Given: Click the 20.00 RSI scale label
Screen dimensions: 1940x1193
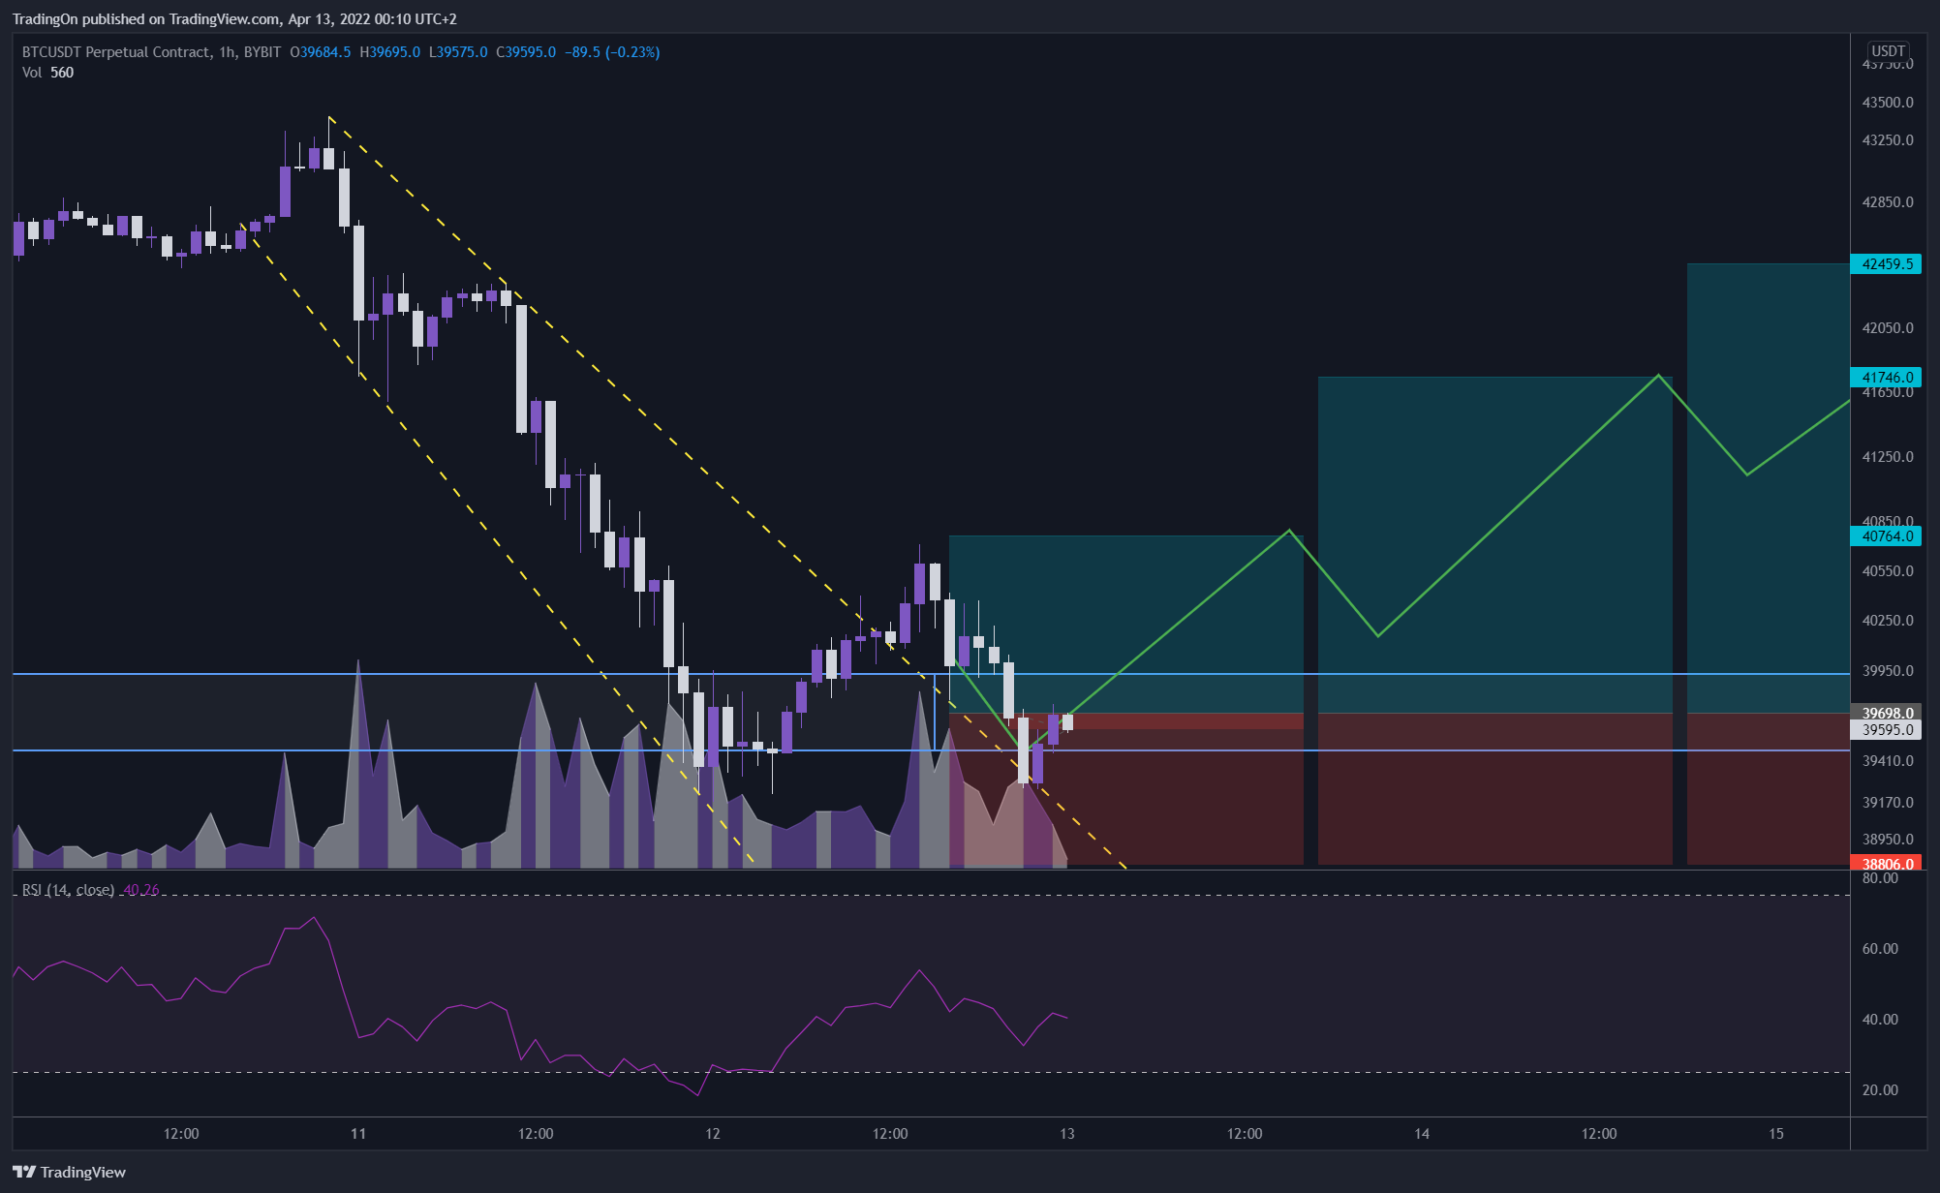Looking at the screenshot, I should click(1880, 1090).
